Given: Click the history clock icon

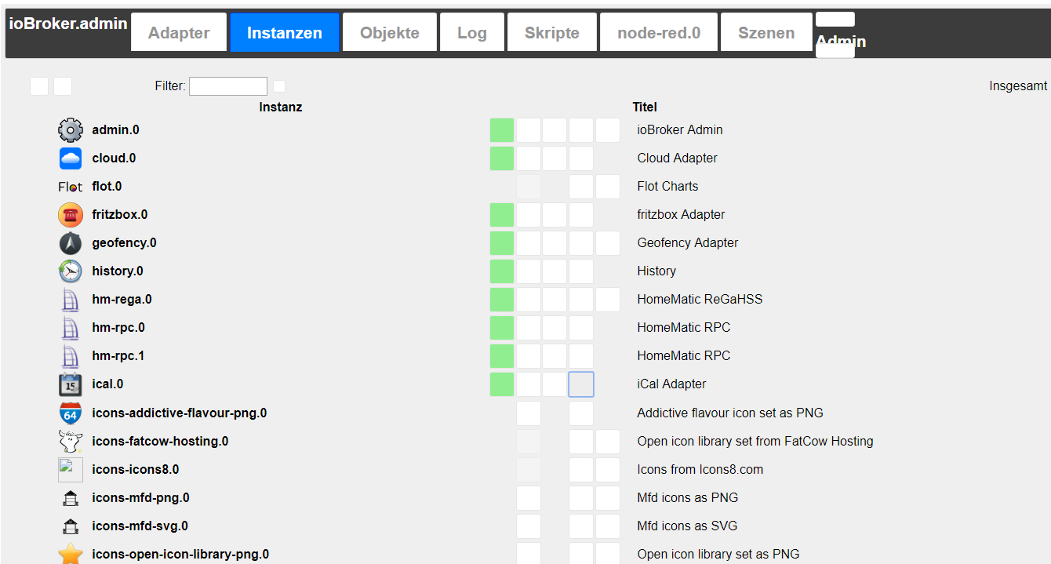Looking at the screenshot, I should tap(71, 271).
